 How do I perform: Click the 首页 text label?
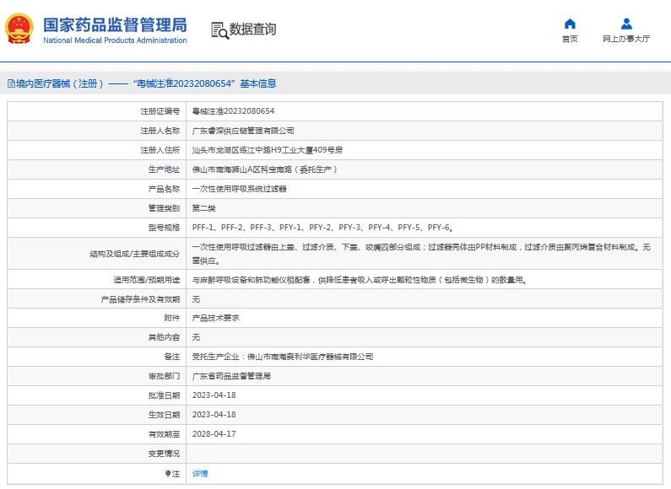[x=570, y=39]
